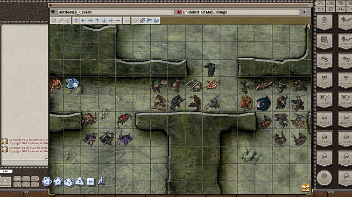
Task: Pick the cube-shaped d6 die
Action: point(90,181)
